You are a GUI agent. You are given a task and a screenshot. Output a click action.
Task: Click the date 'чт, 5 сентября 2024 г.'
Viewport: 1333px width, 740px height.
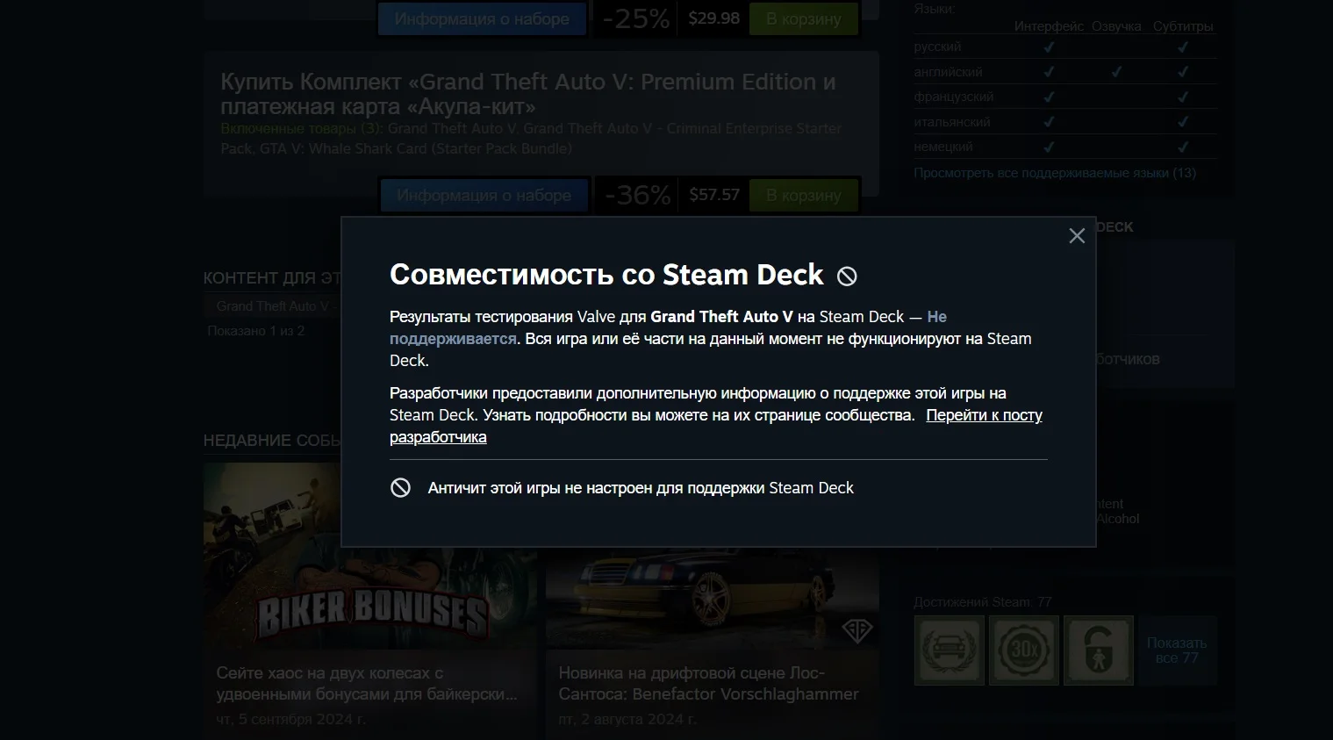pos(290,719)
